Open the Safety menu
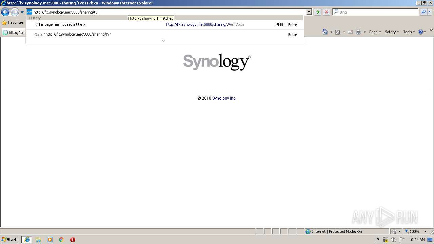This screenshot has height=244, width=434. click(392, 32)
